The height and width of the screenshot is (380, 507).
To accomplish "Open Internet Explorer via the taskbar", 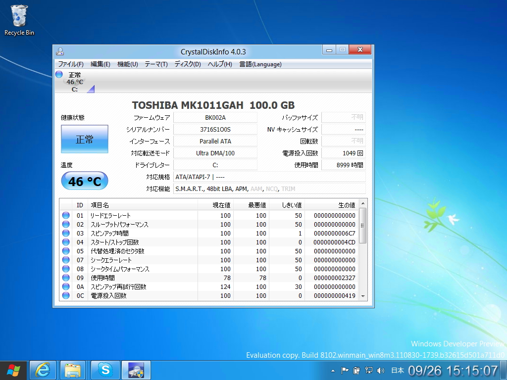I will (43, 370).
